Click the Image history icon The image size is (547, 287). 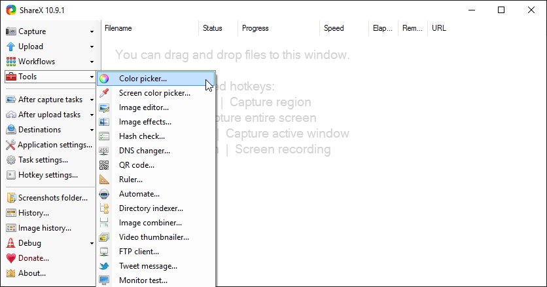click(x=11, y=228)
